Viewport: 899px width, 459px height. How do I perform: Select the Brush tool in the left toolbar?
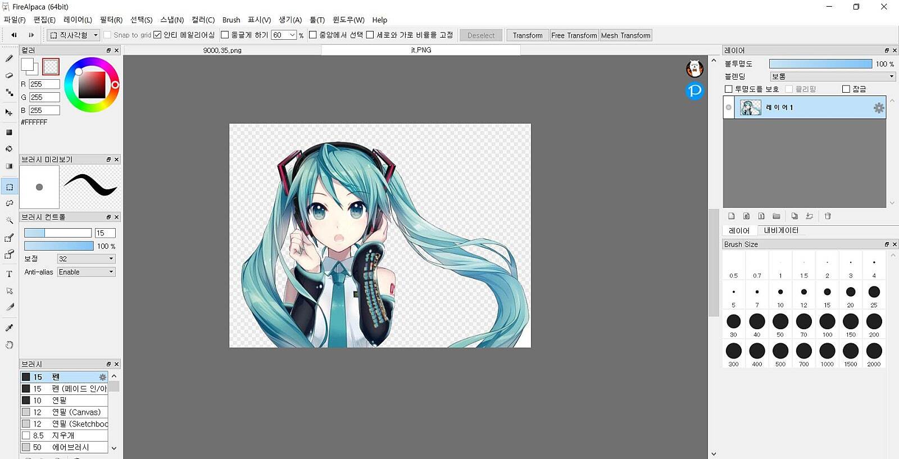pos(9,58)
